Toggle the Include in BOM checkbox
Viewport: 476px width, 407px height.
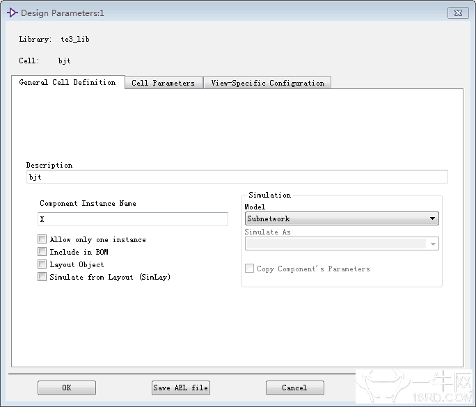pyautogui.click(x=42, y=252)
